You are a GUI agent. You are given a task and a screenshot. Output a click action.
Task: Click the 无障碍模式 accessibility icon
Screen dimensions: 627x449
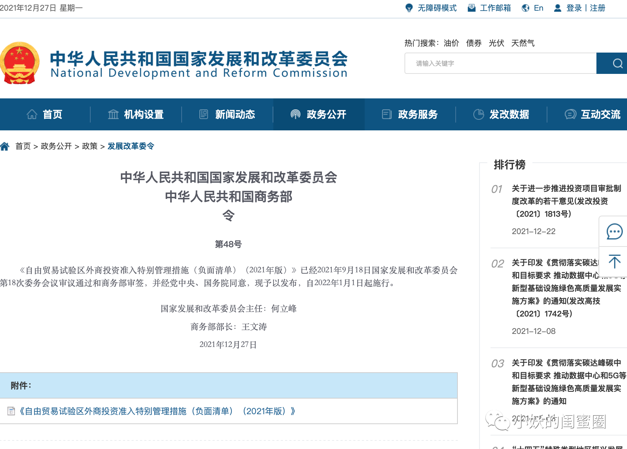point(409,8)
